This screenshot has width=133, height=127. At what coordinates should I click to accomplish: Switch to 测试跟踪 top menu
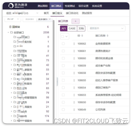point(43,6)
